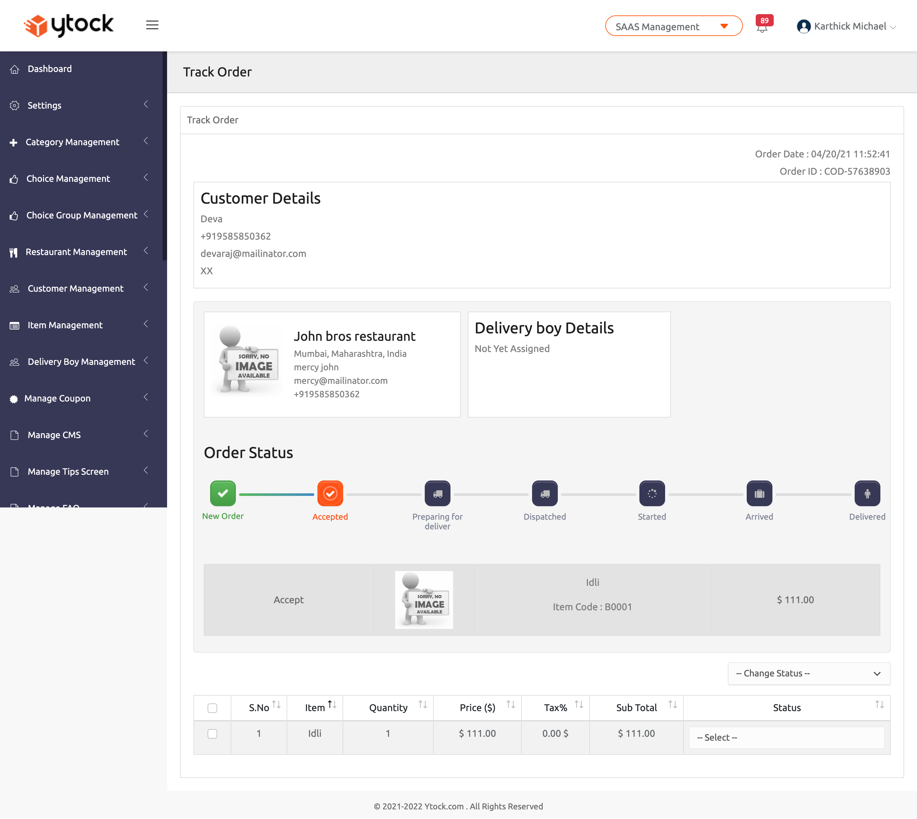Click the Started spinner status icon

652,494
